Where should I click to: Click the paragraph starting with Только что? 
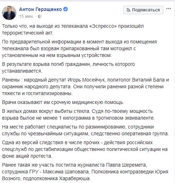click(73, 30)
